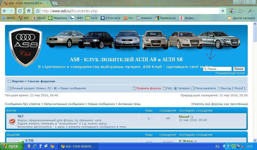Open a new browser tab

[x=55, y=3]
